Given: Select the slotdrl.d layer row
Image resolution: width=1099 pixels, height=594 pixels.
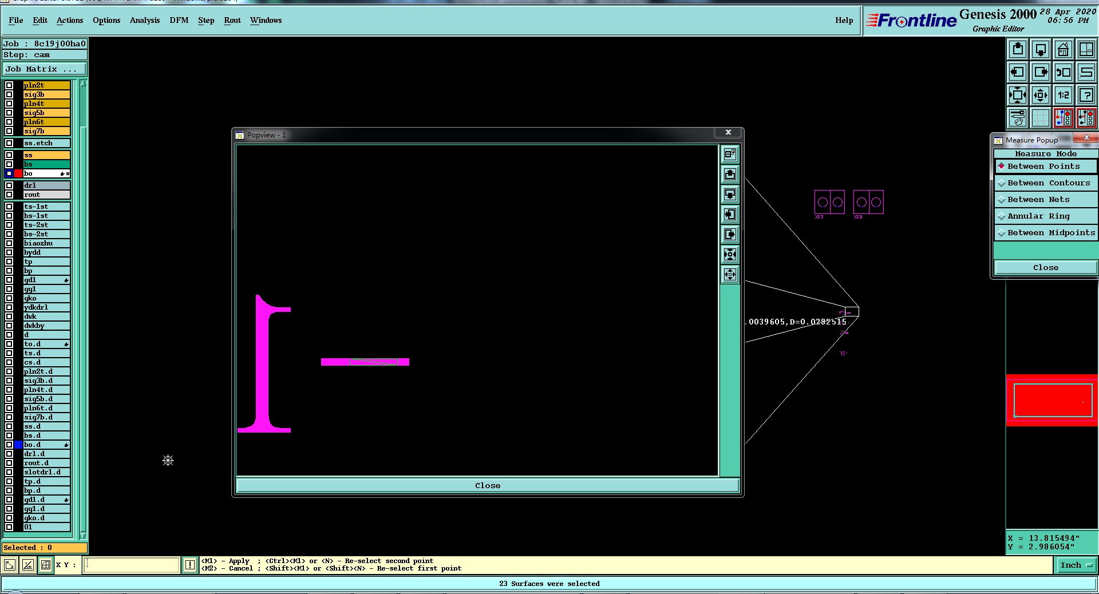Looking at the screenshot, I should coord(46,472).
